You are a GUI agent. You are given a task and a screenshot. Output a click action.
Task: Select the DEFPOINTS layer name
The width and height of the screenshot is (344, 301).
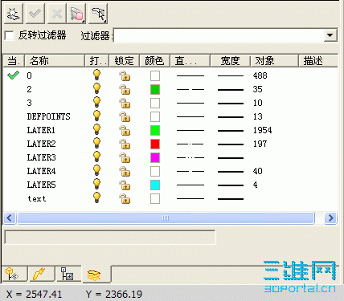pyautogui.click(x=48, y=116)
